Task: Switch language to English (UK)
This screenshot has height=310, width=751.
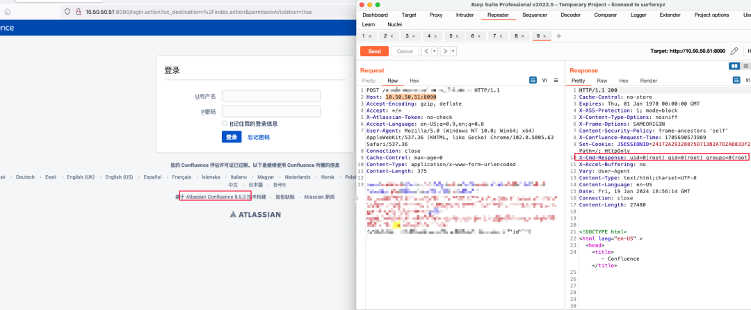Action: [81, 177]
